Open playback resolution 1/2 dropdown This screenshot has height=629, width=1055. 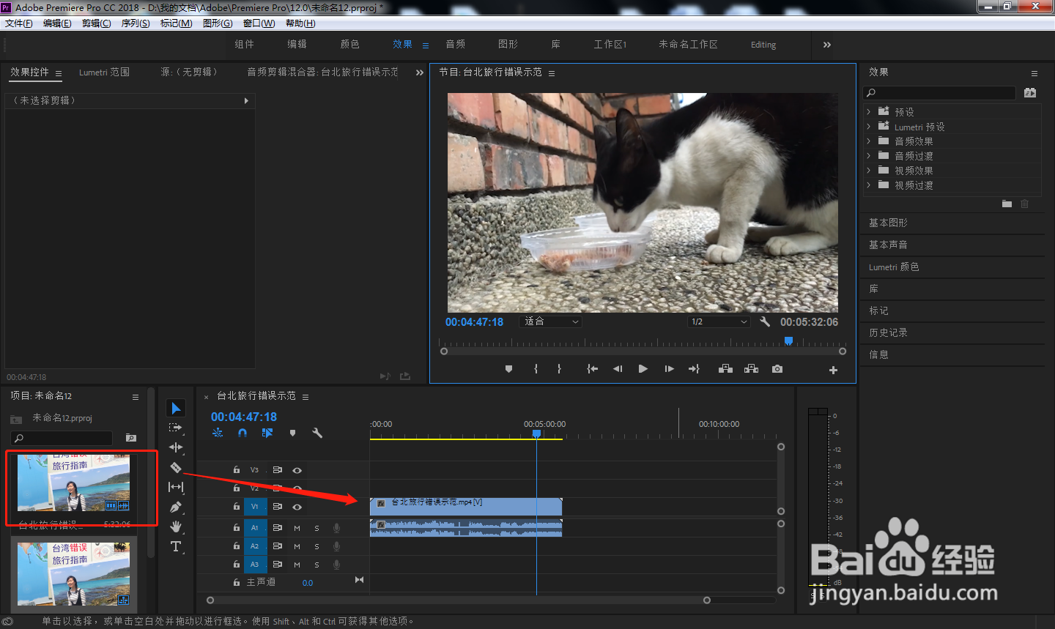pos(719,321)
